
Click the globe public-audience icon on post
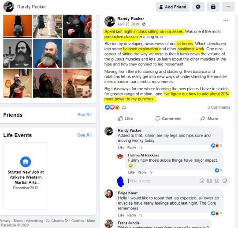click(144, 24)
